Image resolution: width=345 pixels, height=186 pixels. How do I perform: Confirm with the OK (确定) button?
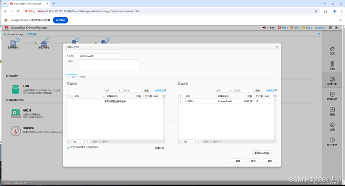238,161
